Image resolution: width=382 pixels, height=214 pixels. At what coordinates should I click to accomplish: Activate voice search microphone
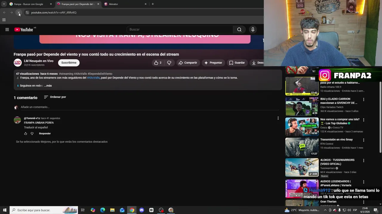[253, 29]
